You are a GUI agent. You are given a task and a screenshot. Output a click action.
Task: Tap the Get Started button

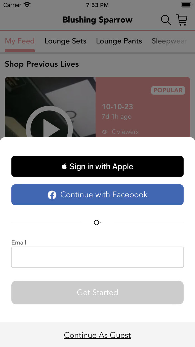(97, 292)
